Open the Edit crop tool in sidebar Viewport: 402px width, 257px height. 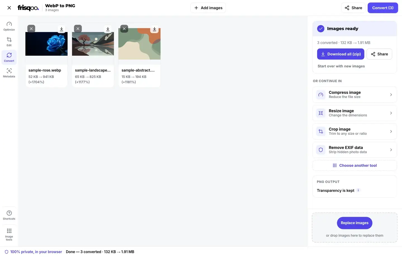pos(9,42)
